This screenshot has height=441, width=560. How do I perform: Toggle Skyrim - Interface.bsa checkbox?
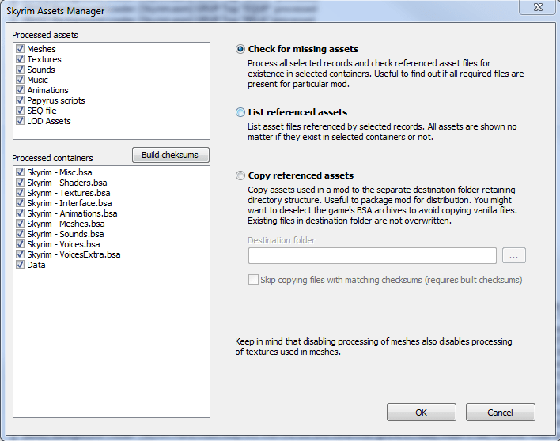tap(21, 203)
